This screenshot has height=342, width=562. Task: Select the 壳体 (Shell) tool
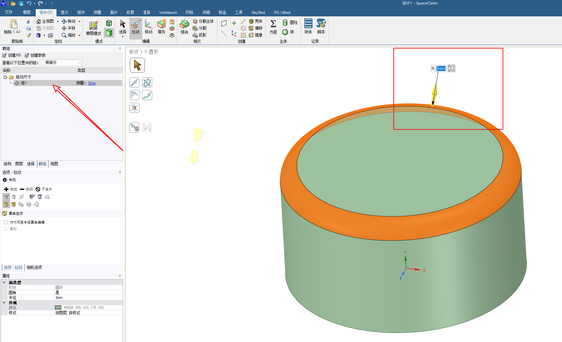[x=256, y=21]
